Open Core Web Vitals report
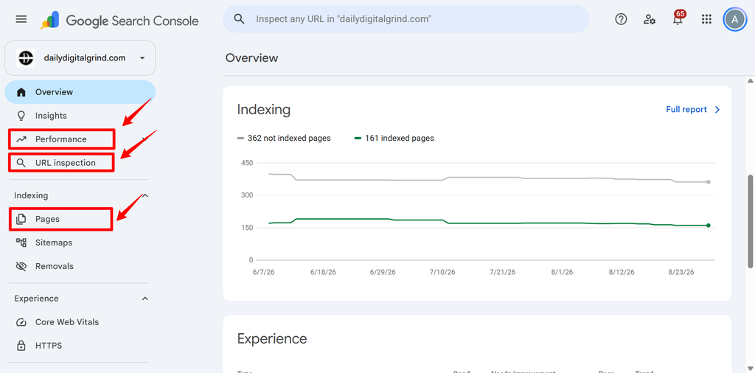The height and width of the screenshot is (373, 755). pyautogui.click(x=80, y=322)
